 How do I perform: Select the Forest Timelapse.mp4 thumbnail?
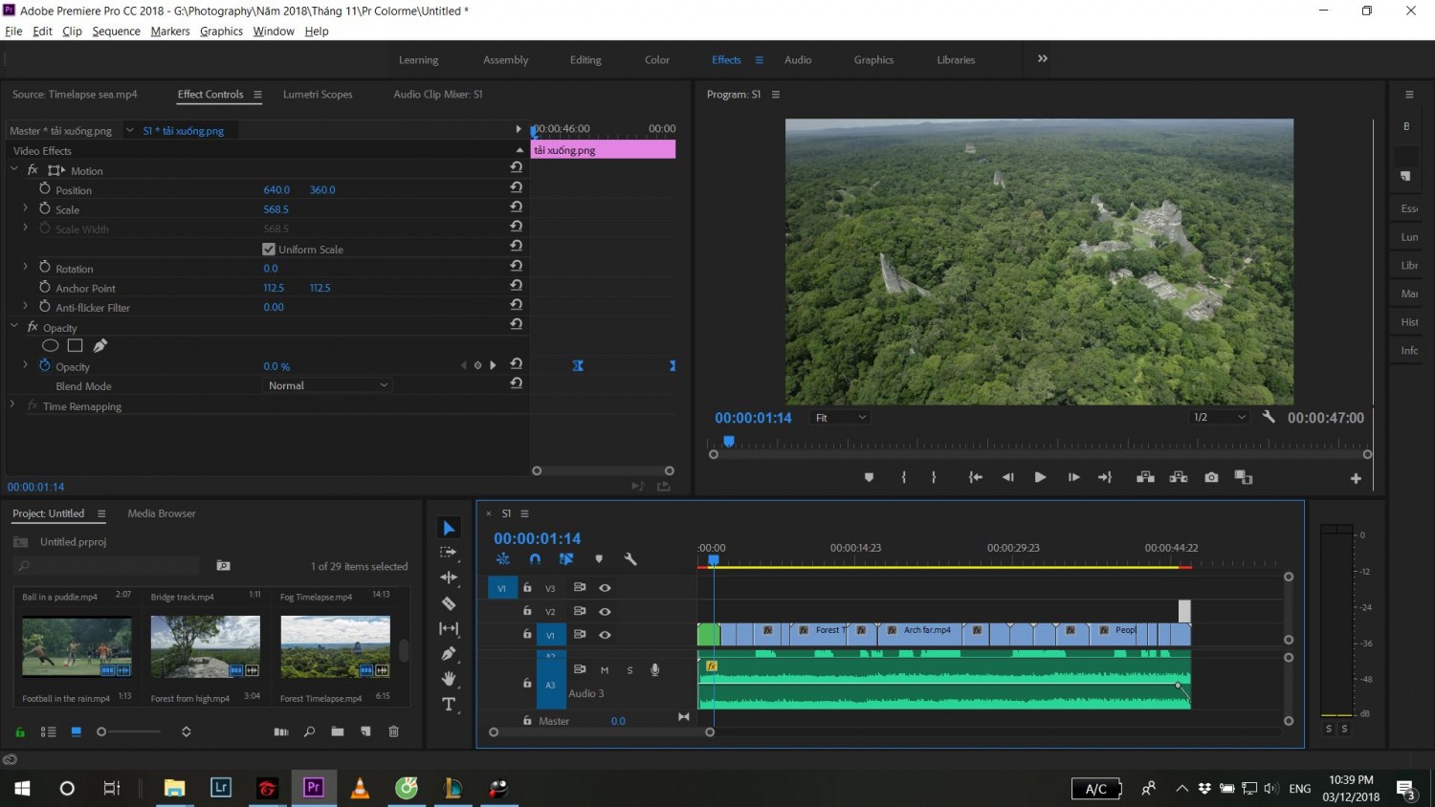335,646
